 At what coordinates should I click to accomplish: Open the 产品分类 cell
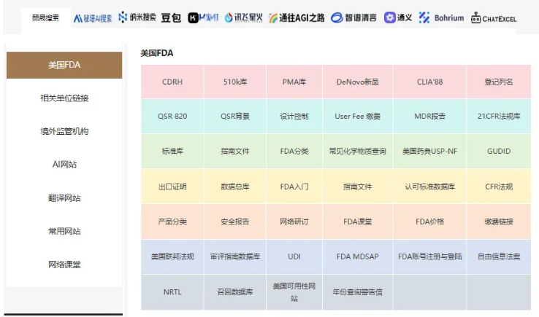(172, 222)
